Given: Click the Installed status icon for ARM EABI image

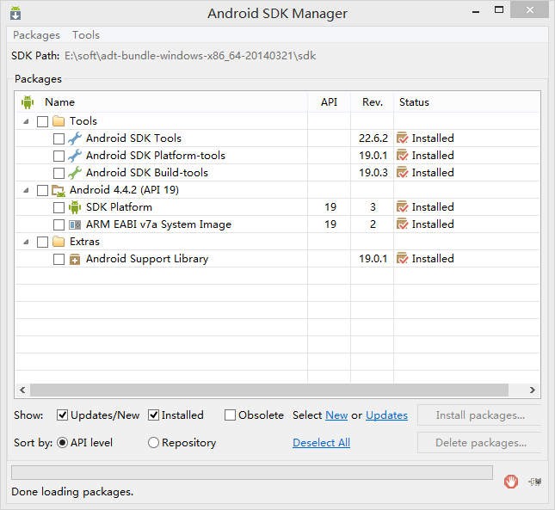Looking at the screenshot, I should (403, 224).
